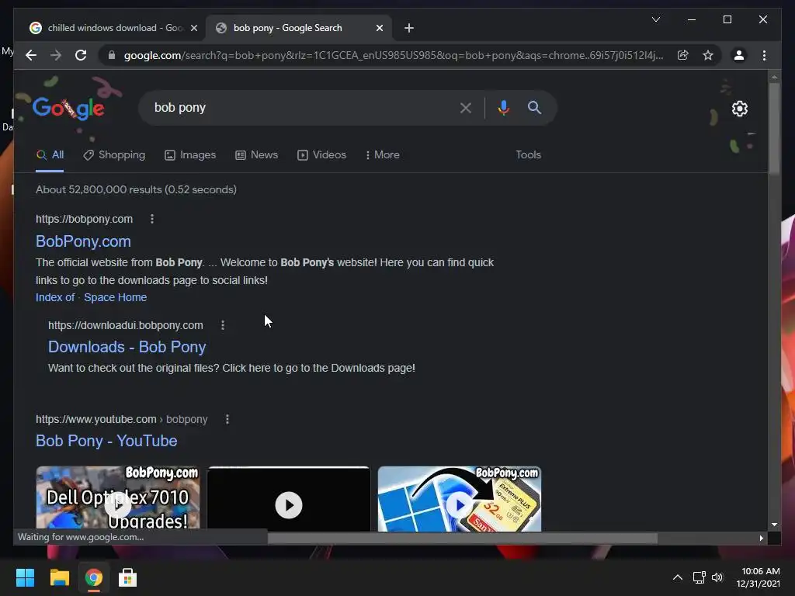The height and width of the screenshot is (596, 795).
Task: Play the middle black video thumbnail
Action: point(289,499)
